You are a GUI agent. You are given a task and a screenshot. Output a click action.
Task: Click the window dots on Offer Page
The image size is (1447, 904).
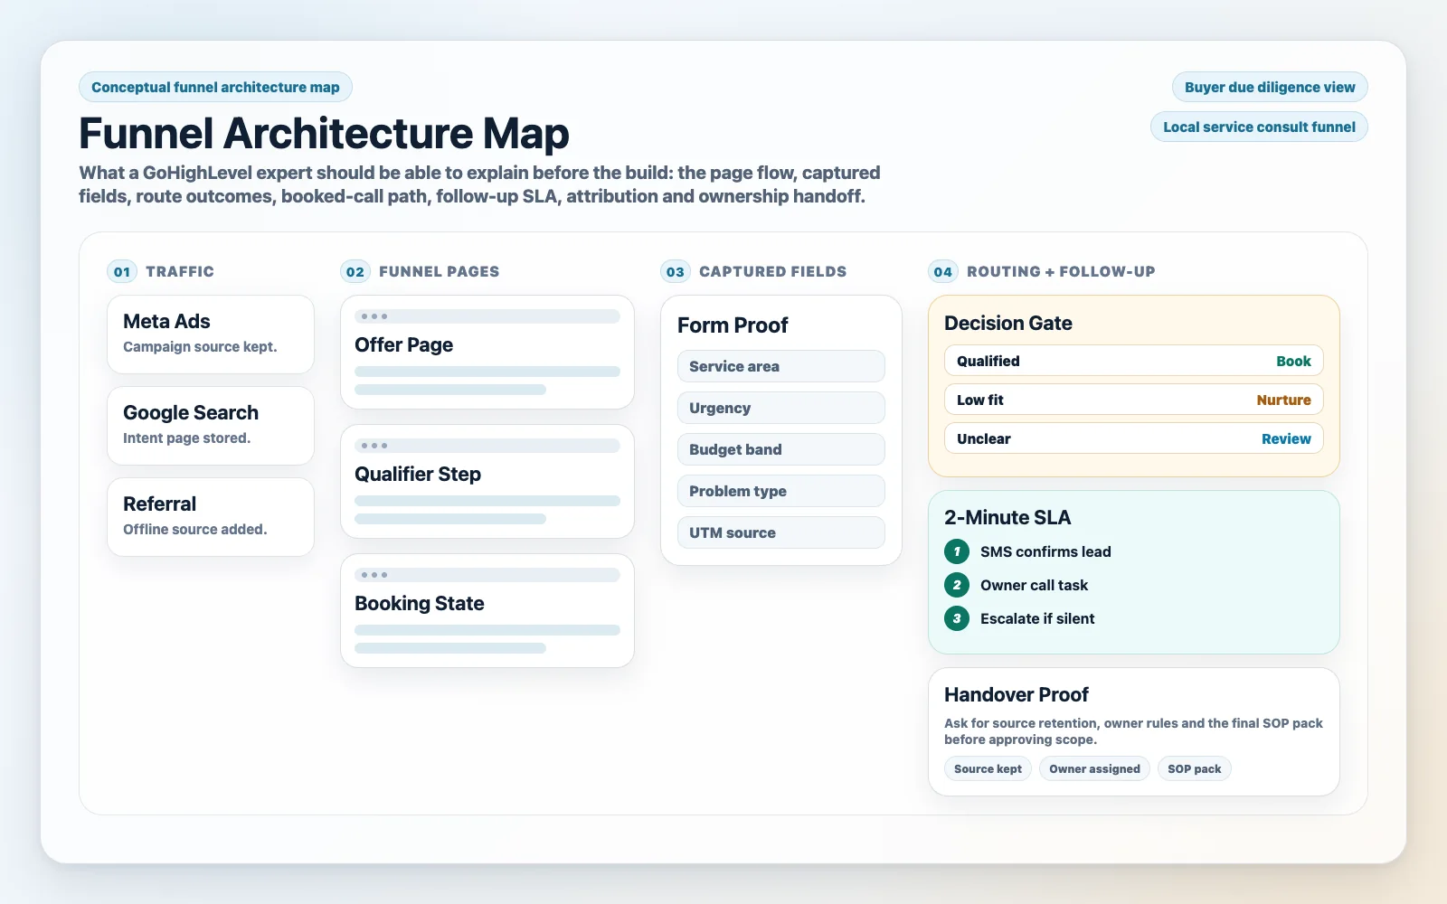[374, 316]
